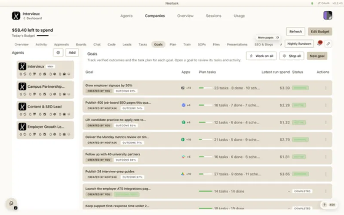344x215 pixels.
Task: Select Companies in top navigation
Action: point(155,16)
